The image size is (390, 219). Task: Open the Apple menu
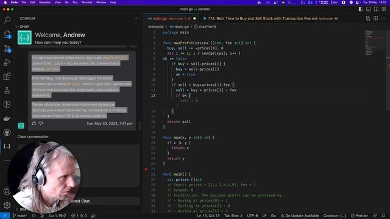[5, 2]
